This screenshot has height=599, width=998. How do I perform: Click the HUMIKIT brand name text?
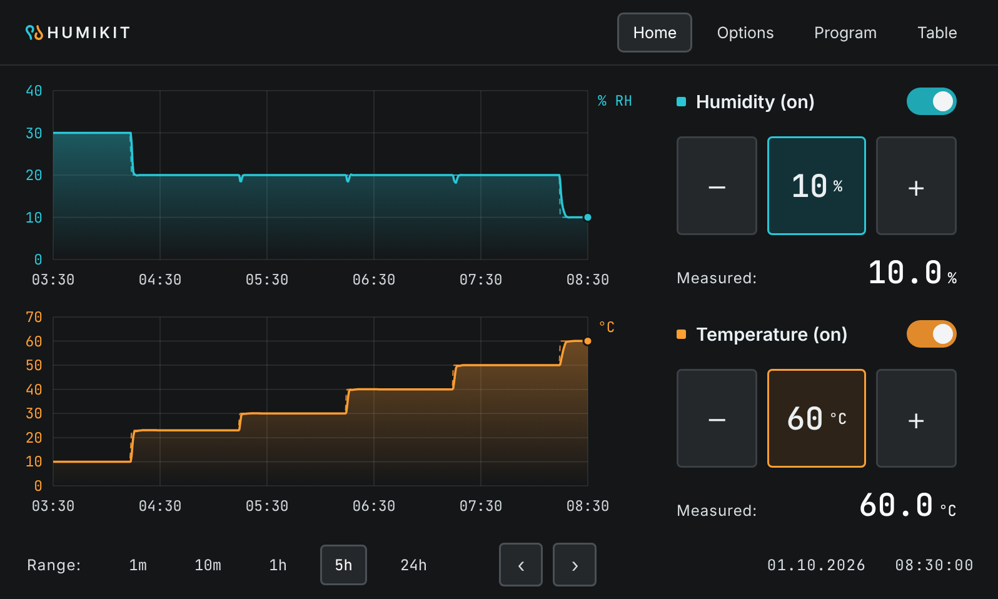pos(89,33)
